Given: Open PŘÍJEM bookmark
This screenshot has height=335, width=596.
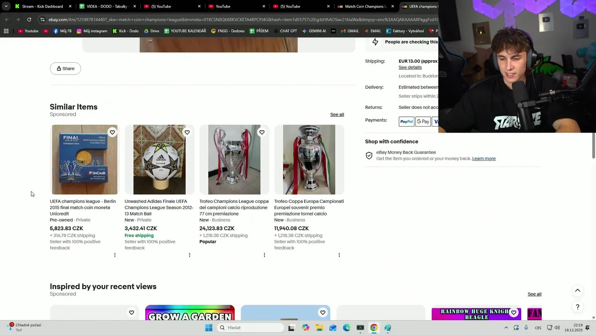Looking at the screenshot, I should (259, 31).
